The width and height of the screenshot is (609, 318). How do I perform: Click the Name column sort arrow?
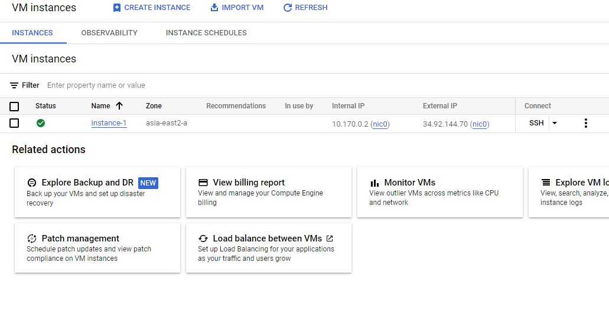[119, 106]
